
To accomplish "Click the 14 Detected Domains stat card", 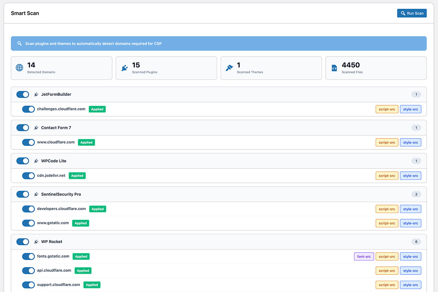I will pos(62,68).
